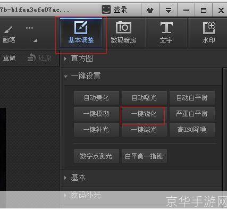This screenshot has width=227, height=210.
Task: Click the 一键减光 button
Action: pyautogui.click(x=144, y=130)
